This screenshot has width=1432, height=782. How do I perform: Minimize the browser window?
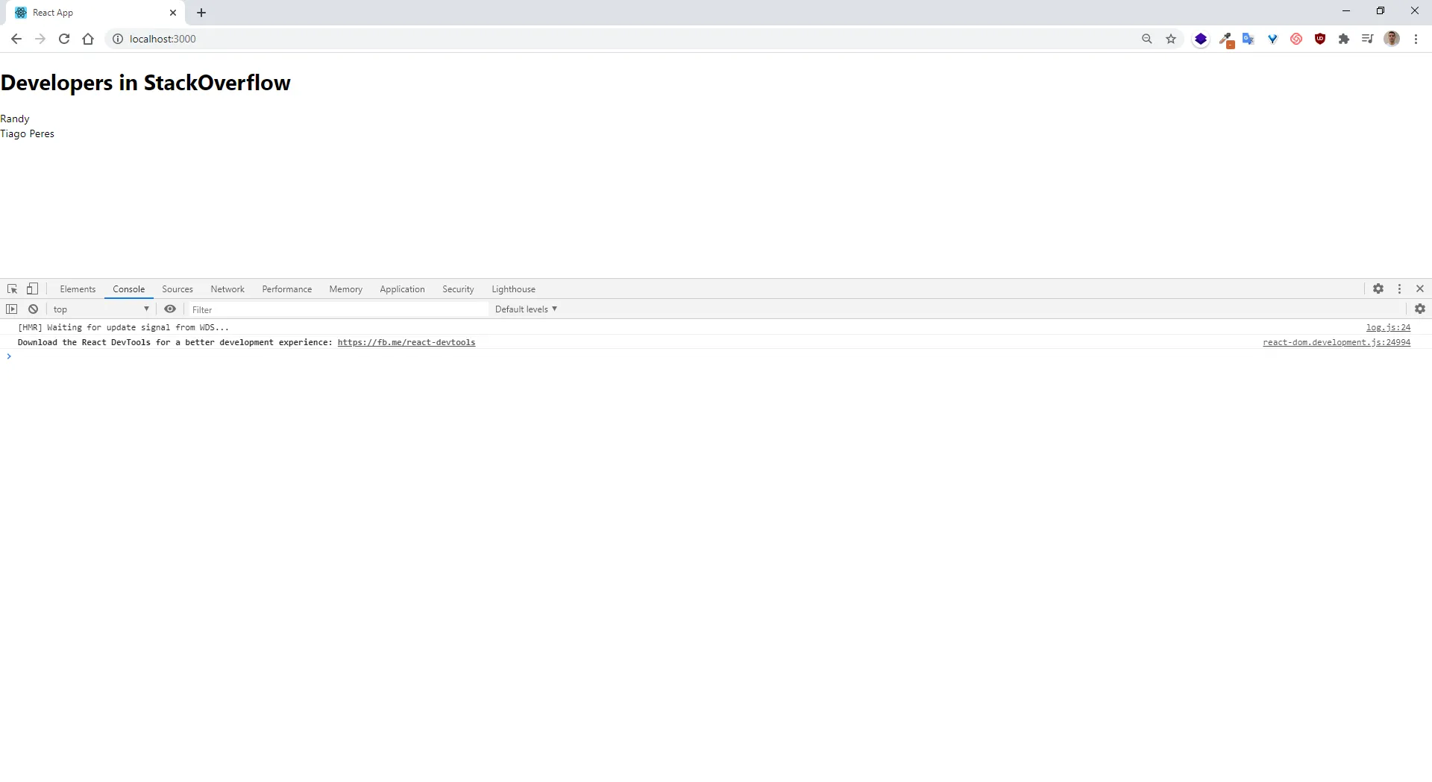tap(1346, 11)
